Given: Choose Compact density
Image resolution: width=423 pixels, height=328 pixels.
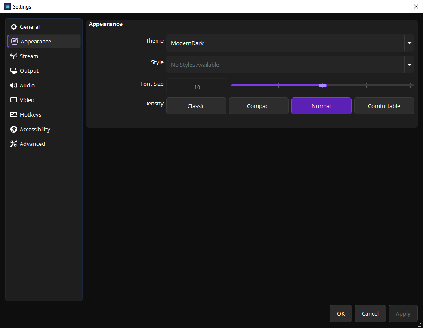Looking at the screenshot, I should 259,106.
